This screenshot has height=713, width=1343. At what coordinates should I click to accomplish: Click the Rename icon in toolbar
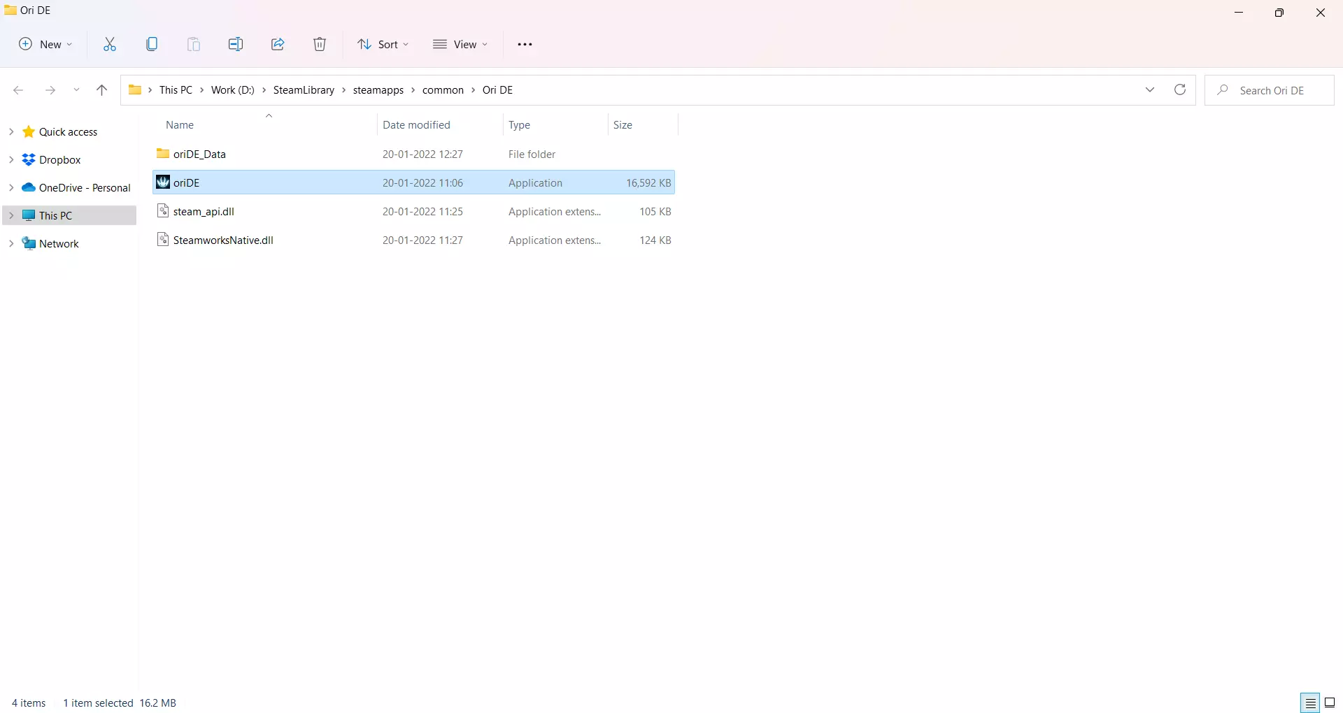[x=236, y=45]
